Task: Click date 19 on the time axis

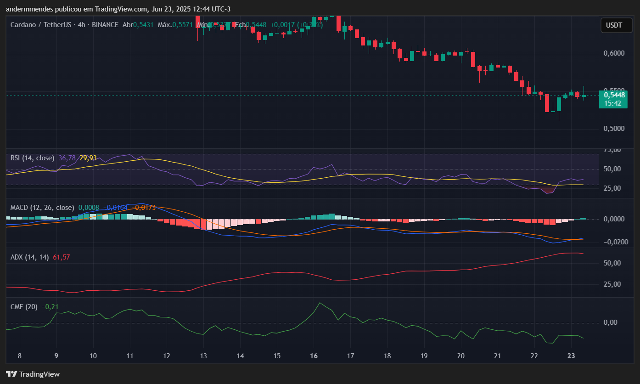Action: point(424,356)
